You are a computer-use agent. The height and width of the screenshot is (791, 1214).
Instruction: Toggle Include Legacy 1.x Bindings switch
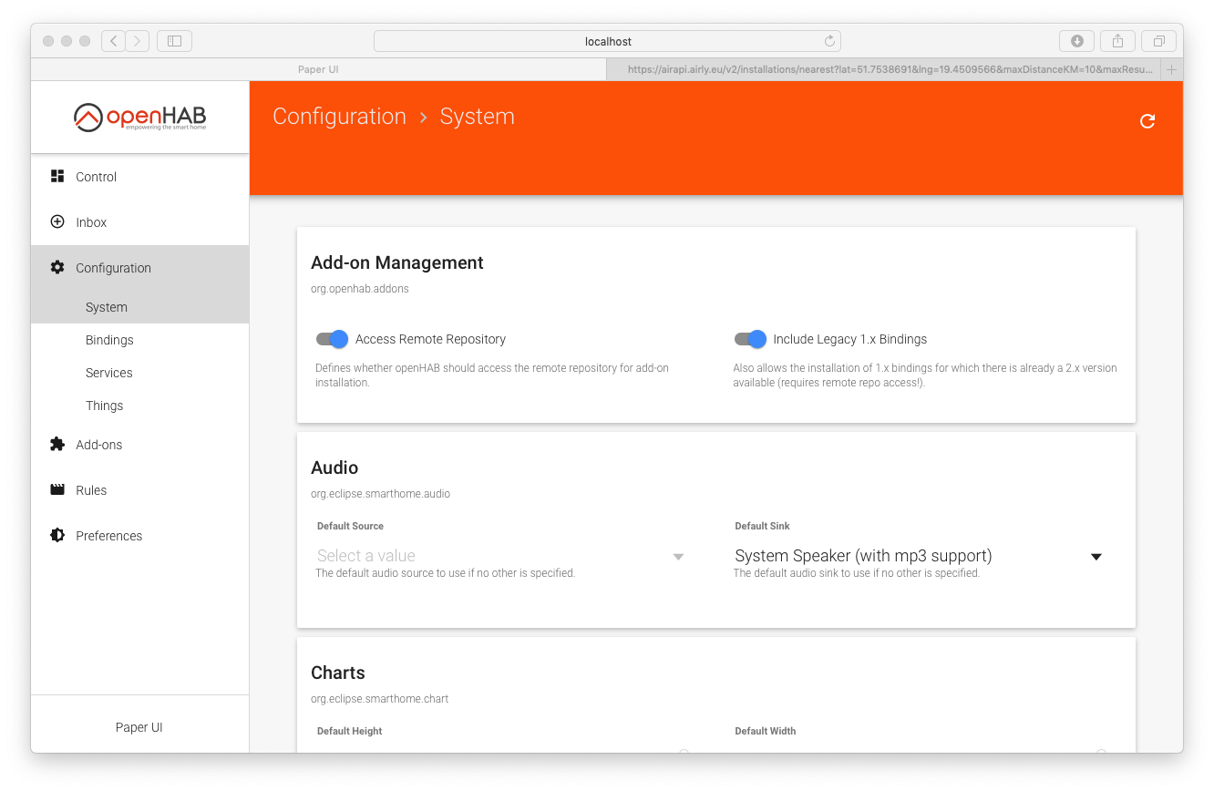[x=750, y=339]
